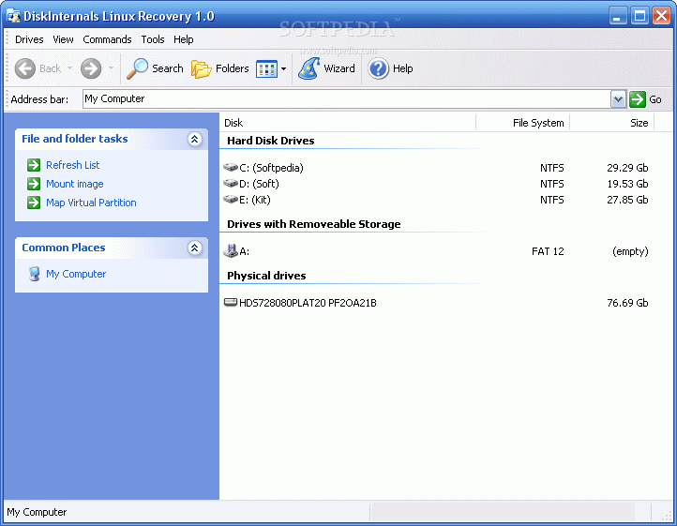Click the My Computer status bar text
The width and height of the screenshot is (677, 526).
tap(37, 512)
